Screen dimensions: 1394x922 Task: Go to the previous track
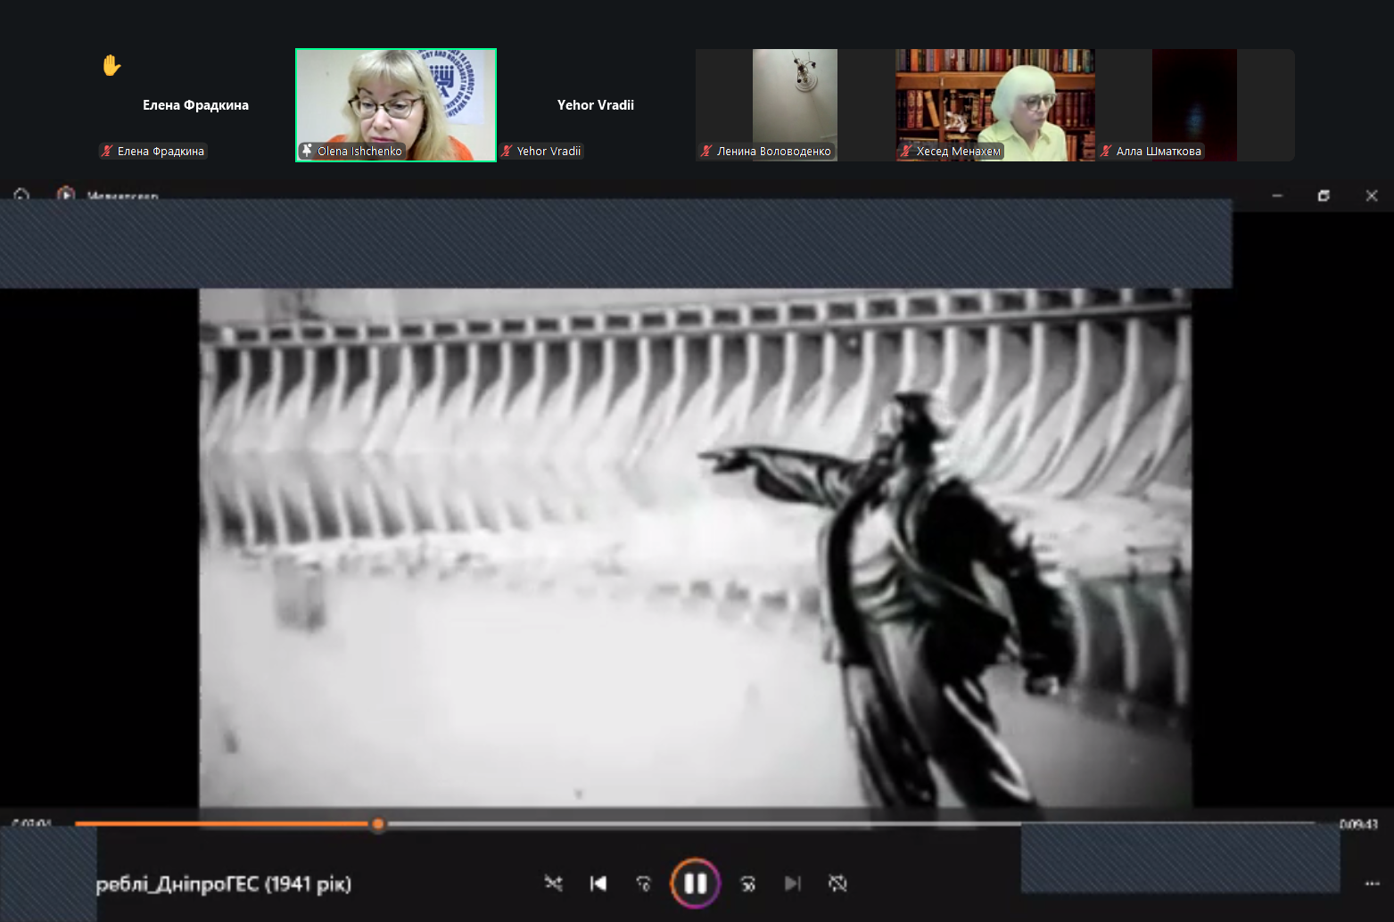tap(598, 883)
